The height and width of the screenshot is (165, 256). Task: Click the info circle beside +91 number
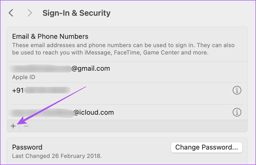click(237, 90)
